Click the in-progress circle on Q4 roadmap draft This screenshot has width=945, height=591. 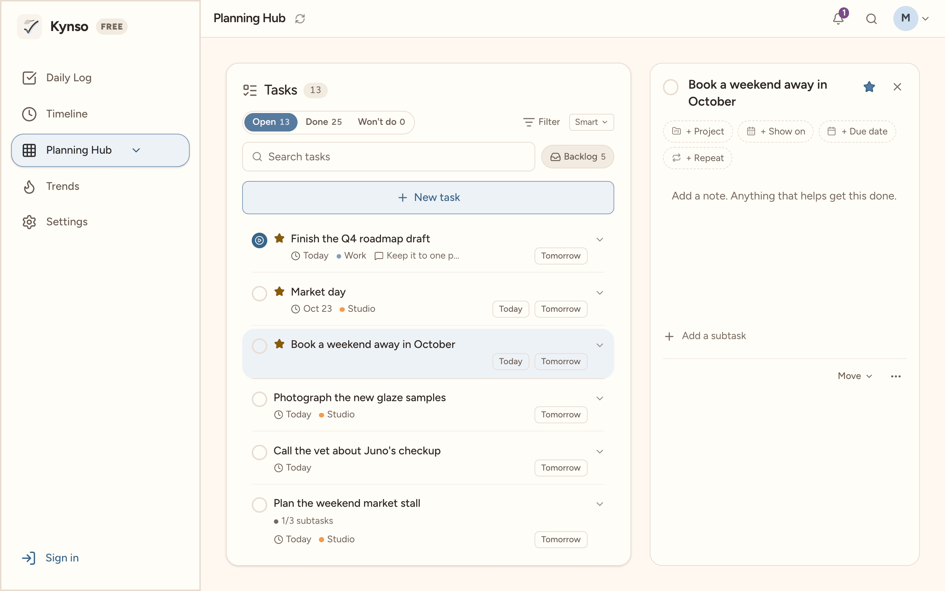point(259,240)
